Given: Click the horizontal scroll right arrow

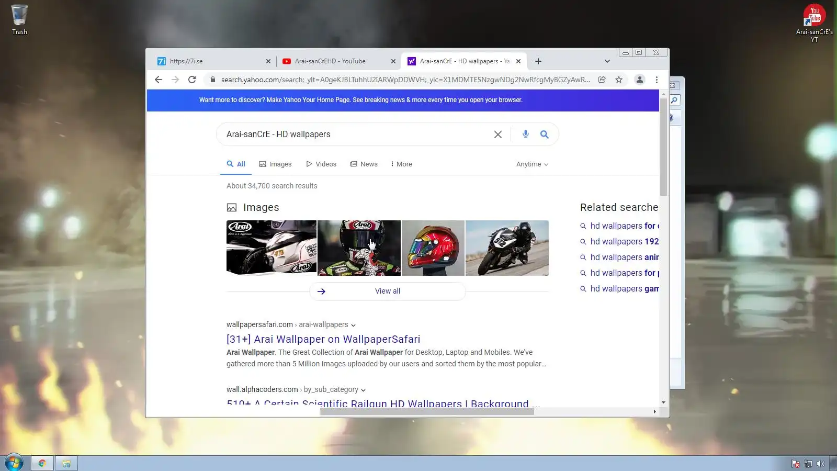Looking at the screenshot, I should point(654,411).
